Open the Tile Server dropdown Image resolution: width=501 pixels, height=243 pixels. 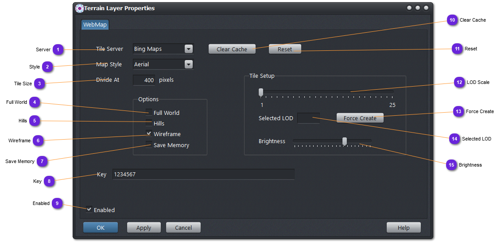pyautogui.click(x=189, y=49)
